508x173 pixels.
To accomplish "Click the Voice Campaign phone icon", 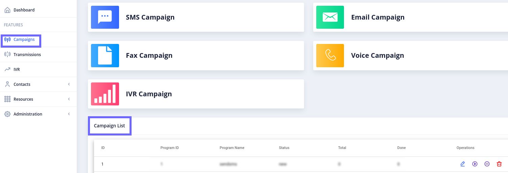I will pyautogui.click(x=330, y=55).
